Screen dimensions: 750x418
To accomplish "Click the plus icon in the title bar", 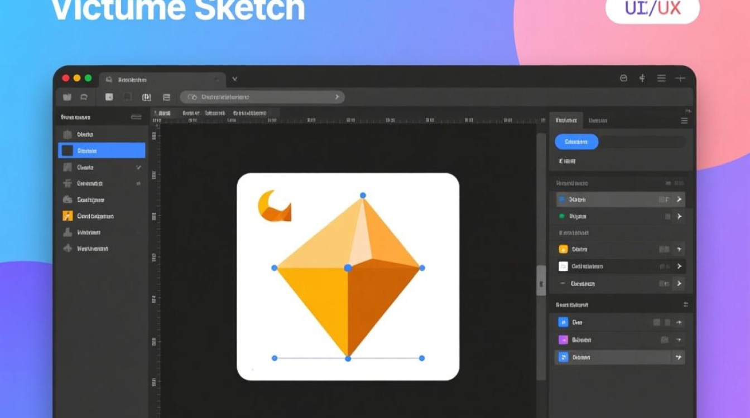I will click(680, 79).
